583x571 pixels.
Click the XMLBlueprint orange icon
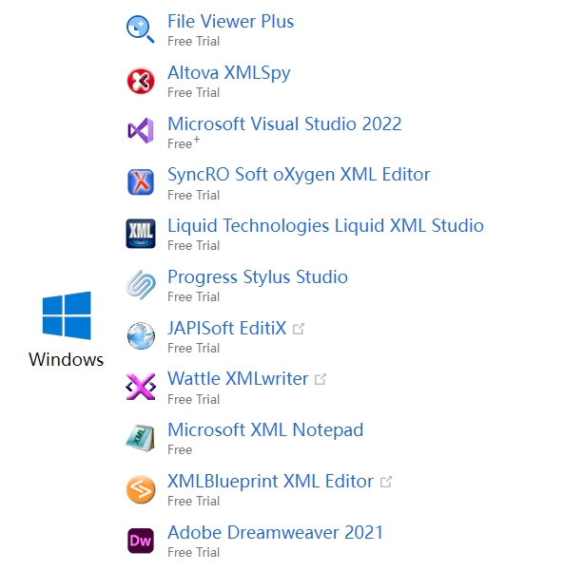(141, 489)
